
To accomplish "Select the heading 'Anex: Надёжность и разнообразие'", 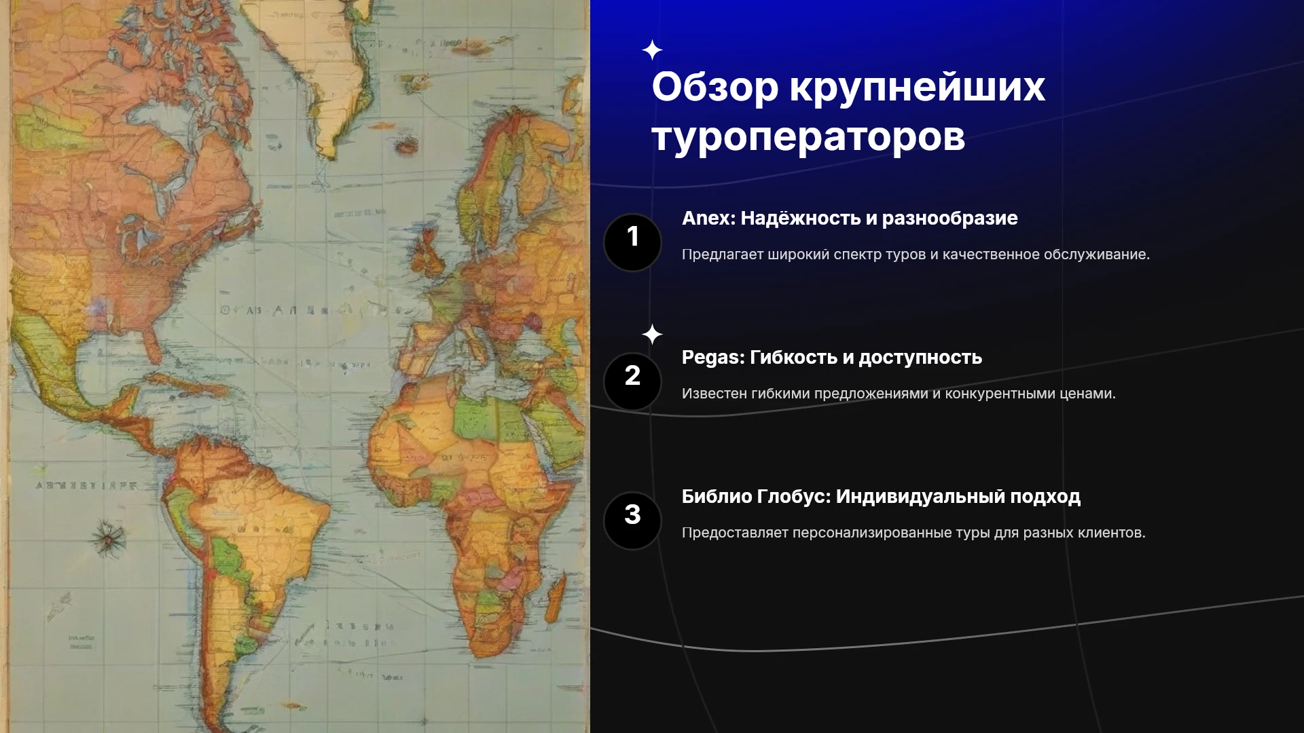I will [x=850, y=218].
